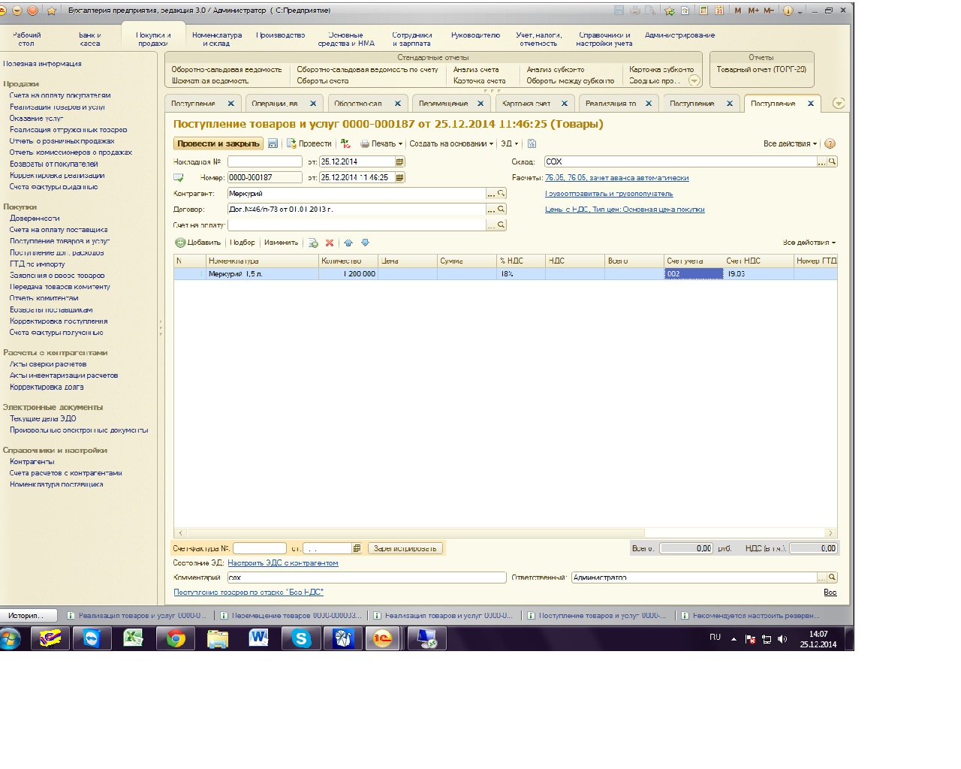Click the Зарегистрировать button
Image resolution: width=961 pixels, height=769 pixels.
click(x=405, y=548)
